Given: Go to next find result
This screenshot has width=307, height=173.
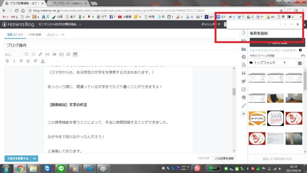Looking at the screenshot, I should coord(291,25).
